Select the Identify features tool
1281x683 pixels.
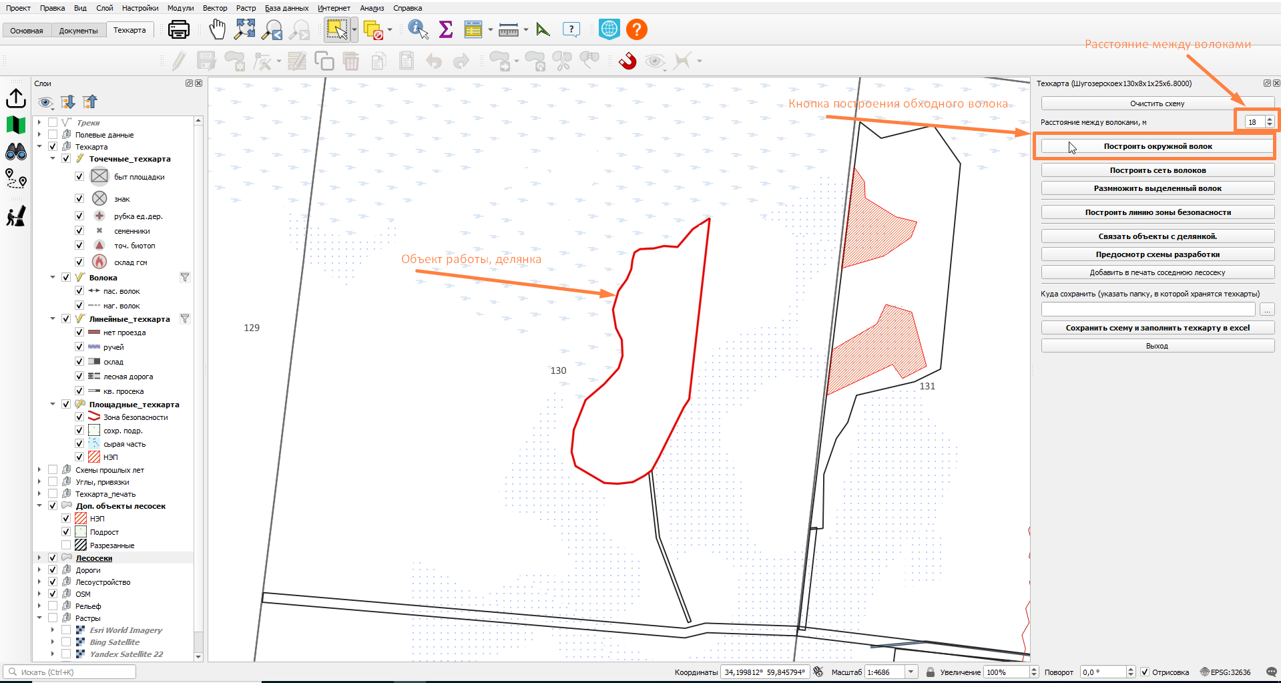point(418,29)
